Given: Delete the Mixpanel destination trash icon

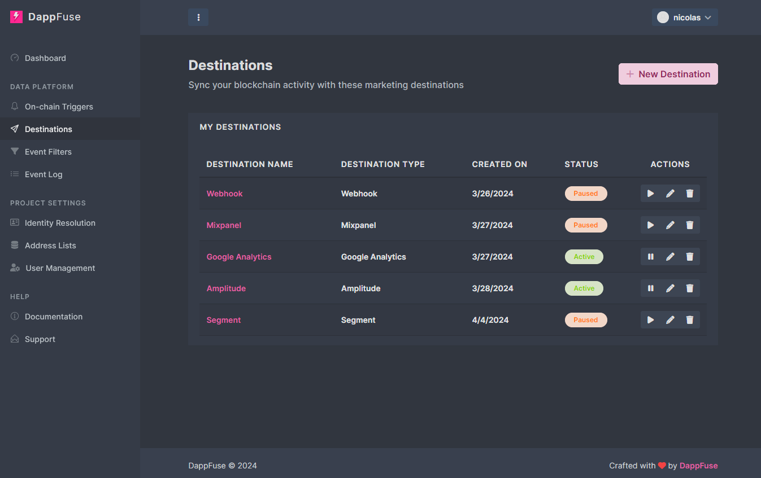Looking at the screenshot, I should tap(690, 225).
